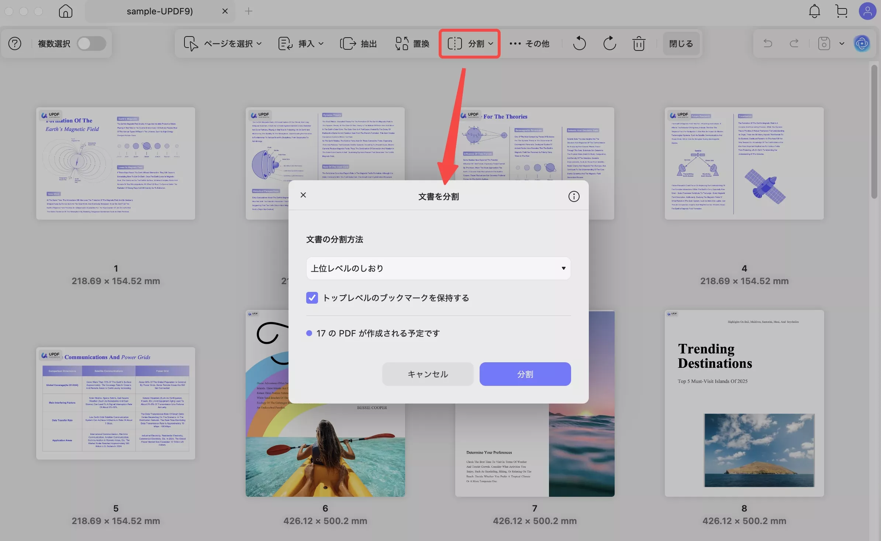Open the その他 menu
Viewport: 881px width, 541px height.
[x=529, y=43]
